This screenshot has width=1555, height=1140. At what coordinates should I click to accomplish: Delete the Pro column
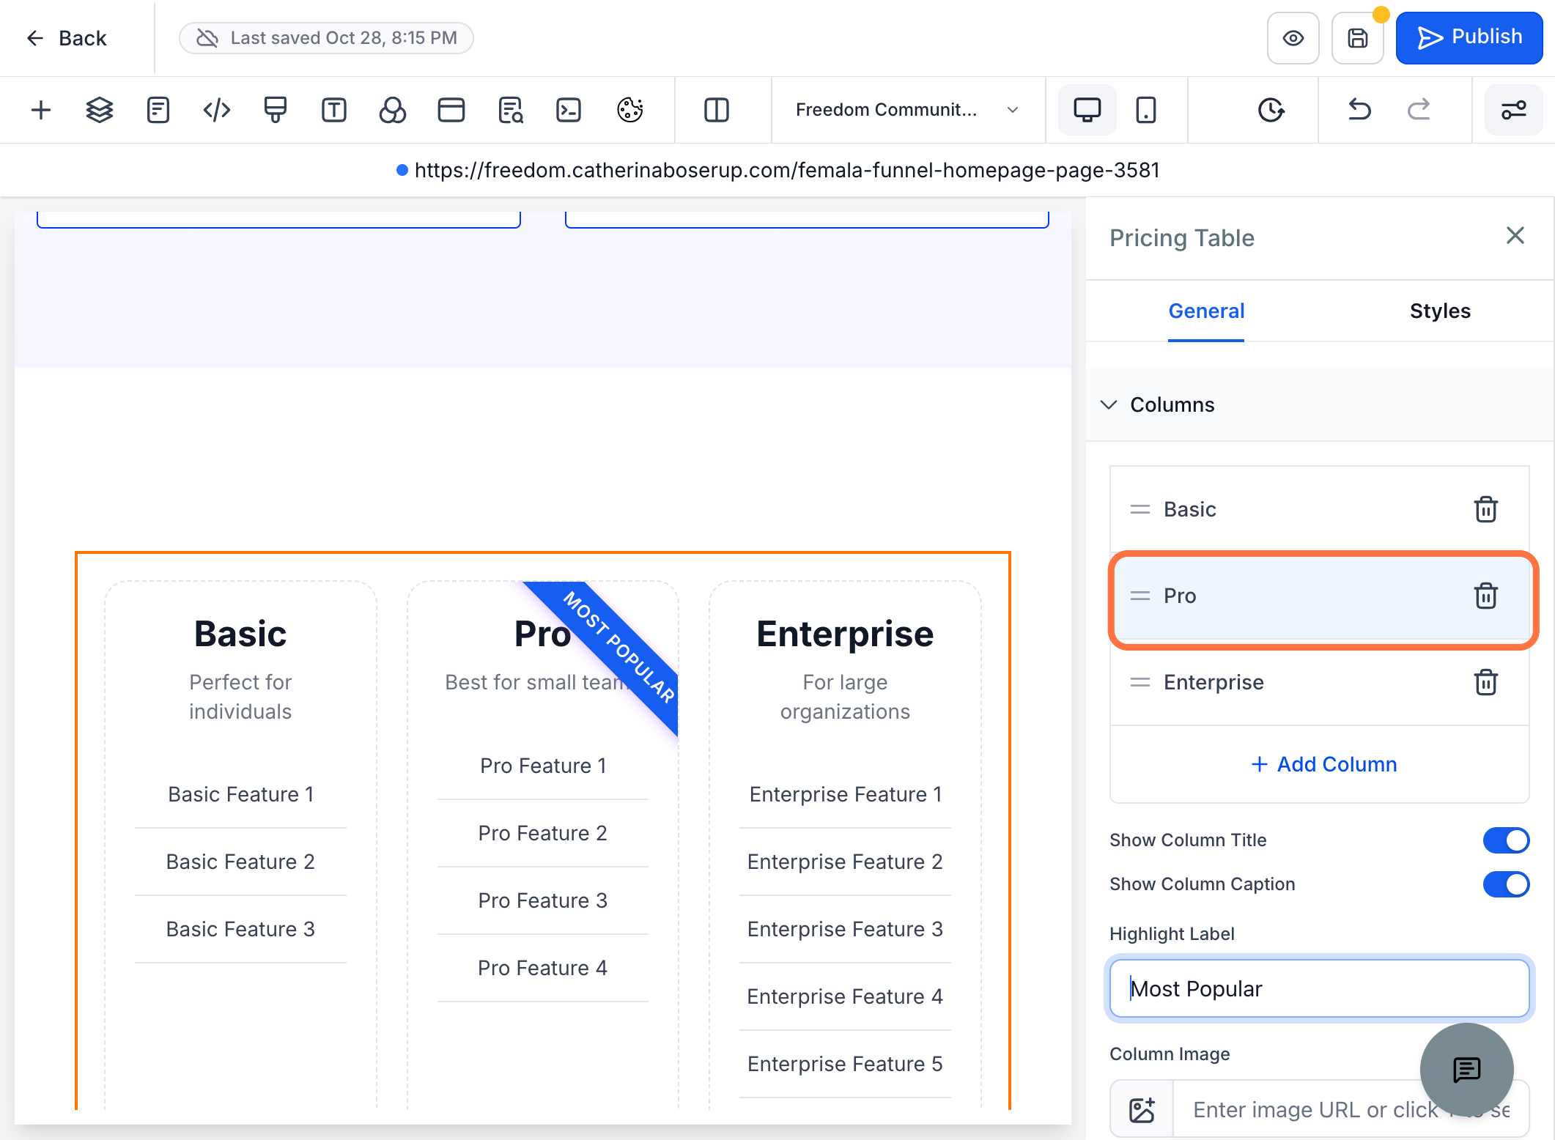1486,596
